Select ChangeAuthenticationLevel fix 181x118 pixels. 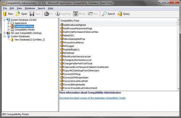(77, 60)
